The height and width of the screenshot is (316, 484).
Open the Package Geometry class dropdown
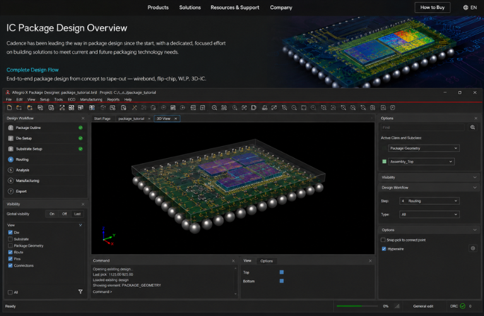coord(423,148)
